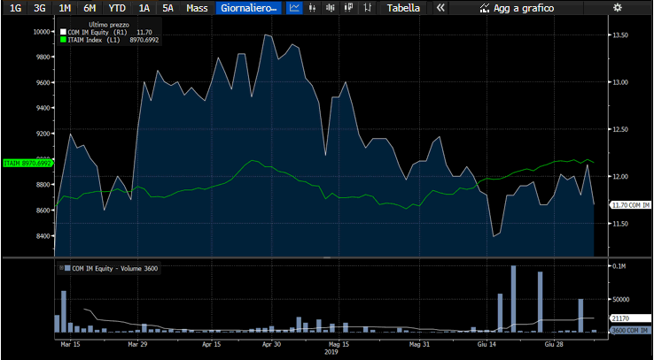The image size is (654, 360).
Task: Select the 1G time range
Action: (x=15, y=8)
